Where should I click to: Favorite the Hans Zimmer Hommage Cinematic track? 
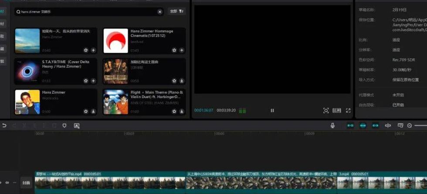[x=174, y=50]
